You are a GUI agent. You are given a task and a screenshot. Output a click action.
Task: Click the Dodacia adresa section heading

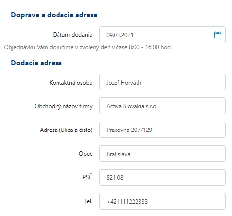[x=37, y=63]
